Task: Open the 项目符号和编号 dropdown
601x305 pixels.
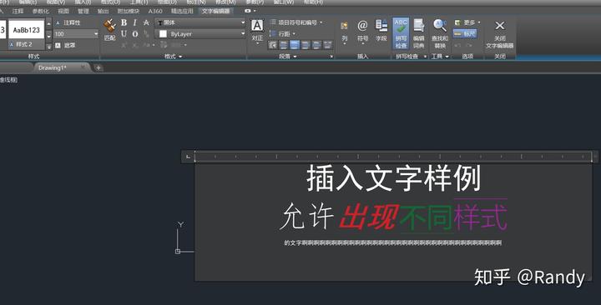Action: pyautogui.click(x=296, y=22)
